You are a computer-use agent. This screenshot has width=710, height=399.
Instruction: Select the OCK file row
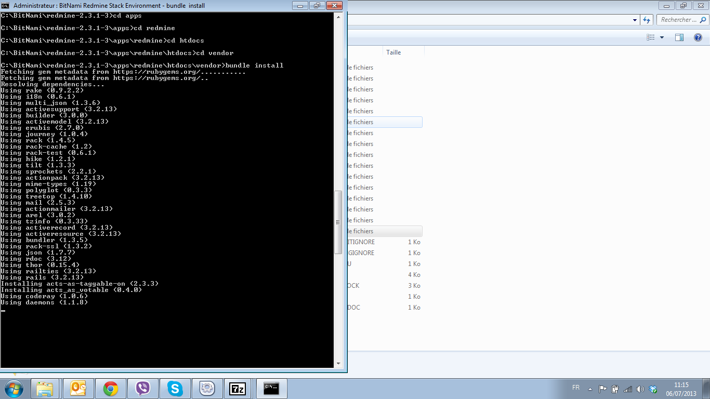tap(384, 286)
